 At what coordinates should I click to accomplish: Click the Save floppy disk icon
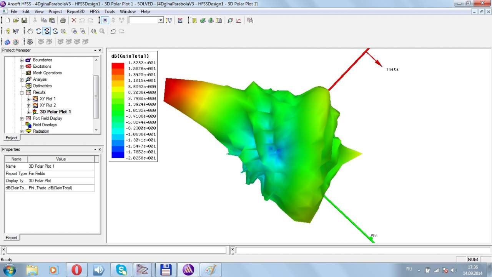point(24,20)
